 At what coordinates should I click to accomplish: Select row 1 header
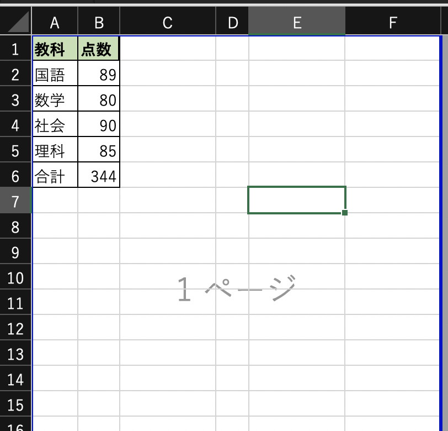[x=15, y=48]
